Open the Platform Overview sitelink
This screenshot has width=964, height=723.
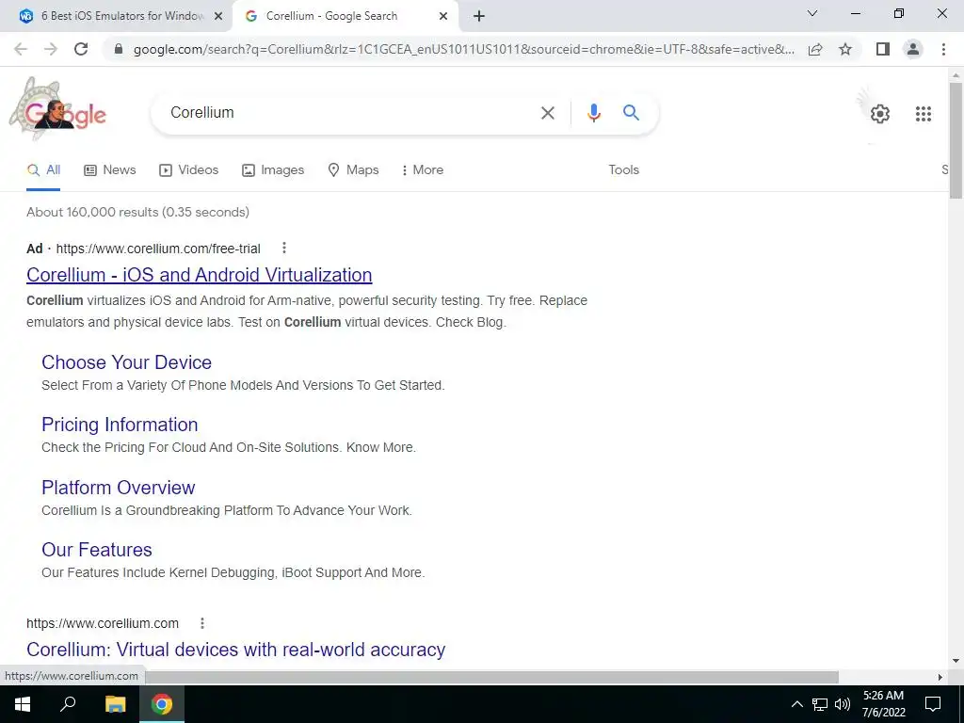118,488
